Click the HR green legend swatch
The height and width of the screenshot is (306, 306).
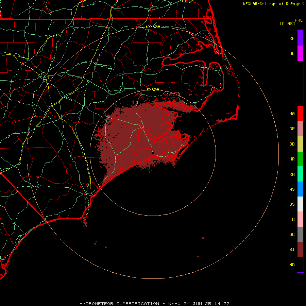coord(300,159)
